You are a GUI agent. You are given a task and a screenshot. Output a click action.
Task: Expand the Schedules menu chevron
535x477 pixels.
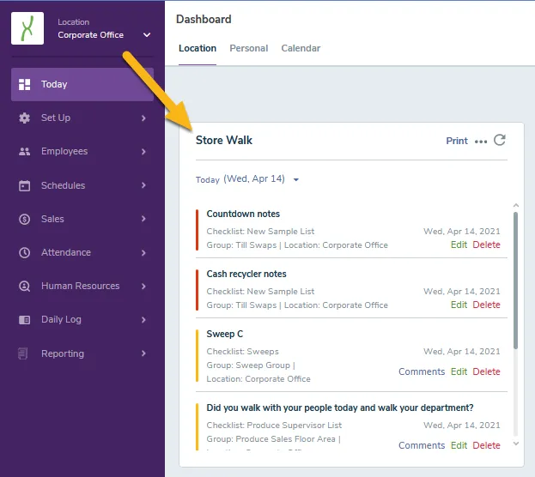point(143,185)
